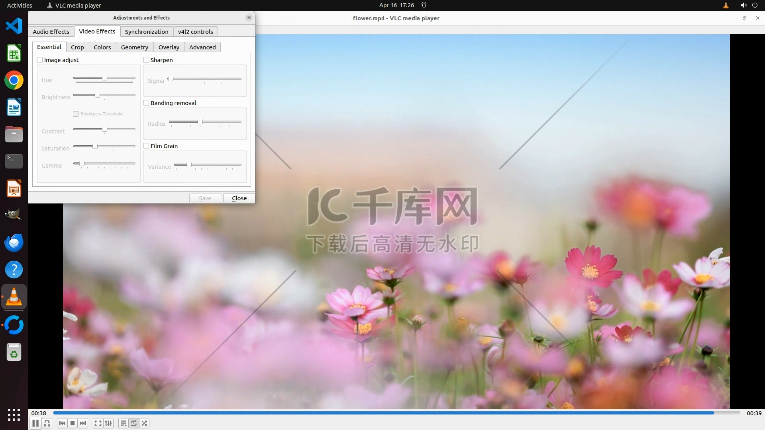
Task: Enable the Image adjust checkbox
Action: (40, 60)
